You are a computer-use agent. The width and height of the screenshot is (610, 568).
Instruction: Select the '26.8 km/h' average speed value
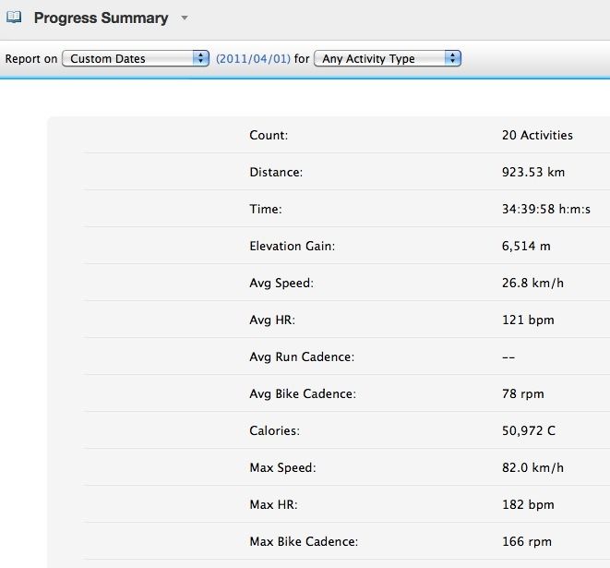(x=532, y=283)
